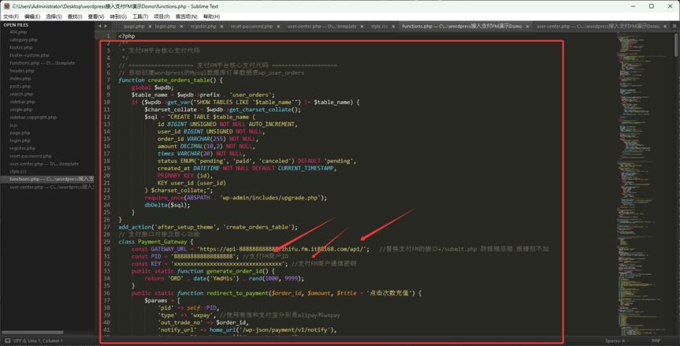Open js.js in the sidebar
This screenshot has height=346, width=680.
click(x=13, y=125)
